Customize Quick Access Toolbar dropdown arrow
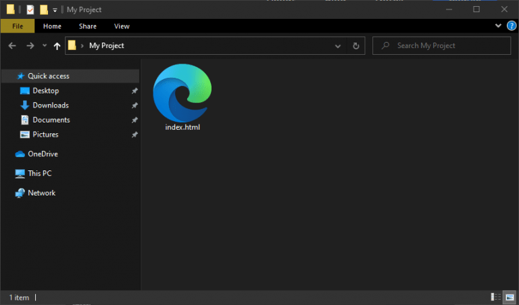The height and width of the screenshot is (305, 519). pos(55,10)
